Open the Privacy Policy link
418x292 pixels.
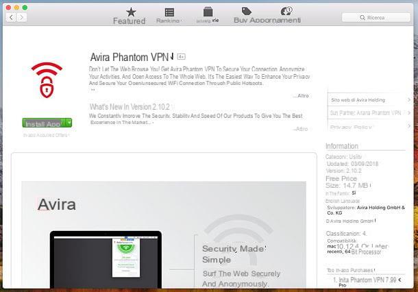[x=352, y=127]
